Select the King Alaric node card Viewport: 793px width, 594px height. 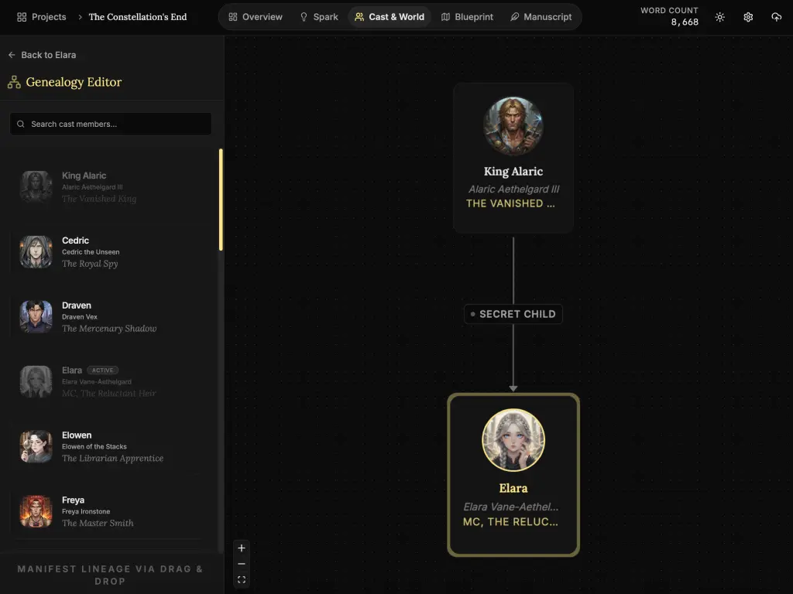[x=513, y=159]
